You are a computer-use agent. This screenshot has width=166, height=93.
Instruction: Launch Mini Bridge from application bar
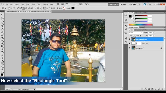pyautogui.click(x=62, y=4)
